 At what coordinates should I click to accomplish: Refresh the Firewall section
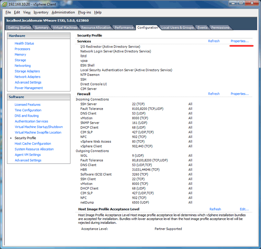point(214,94)
